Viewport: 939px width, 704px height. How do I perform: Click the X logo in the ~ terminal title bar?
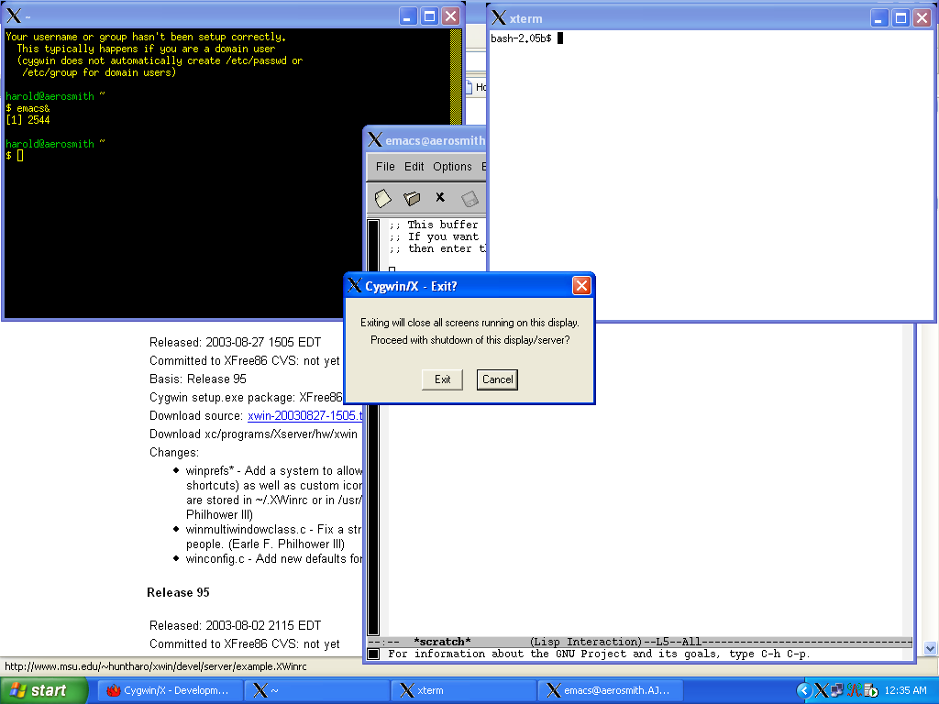(x=13, y=16)
